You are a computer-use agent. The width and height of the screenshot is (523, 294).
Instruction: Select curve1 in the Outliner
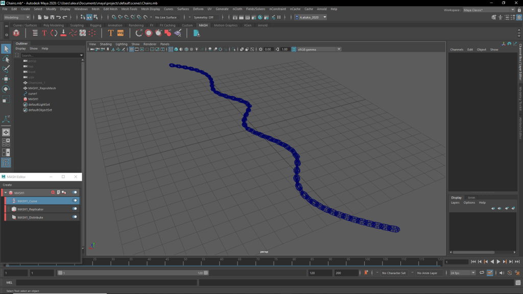click(33, 93)
